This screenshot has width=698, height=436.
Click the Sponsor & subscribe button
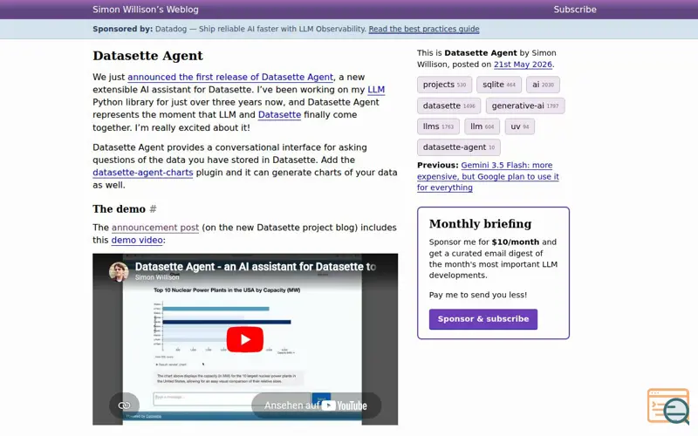pos(483,319)
